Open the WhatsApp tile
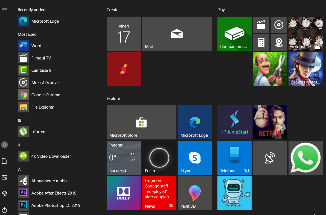This screenshot has height=215, width=326. [x=305, y=158]
